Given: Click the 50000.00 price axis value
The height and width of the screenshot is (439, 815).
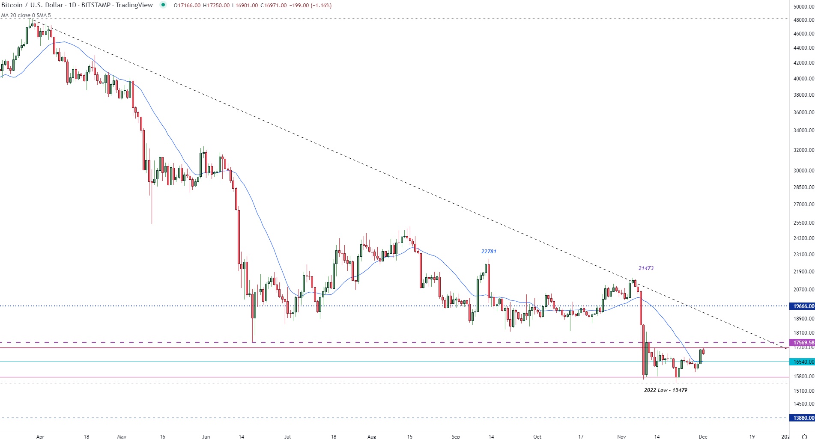Looking at the screenshot, I should tap(804, 7).
